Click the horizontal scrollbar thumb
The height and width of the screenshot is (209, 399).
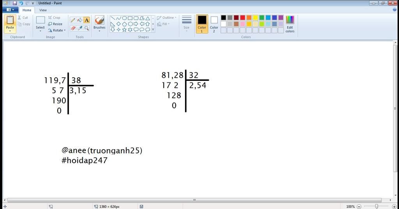pyautogui.click(x=194, y=200)
